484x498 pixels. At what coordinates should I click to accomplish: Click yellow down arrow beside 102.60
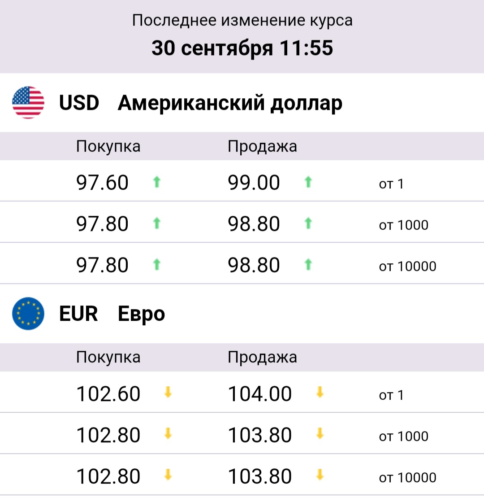coord(168,393)
